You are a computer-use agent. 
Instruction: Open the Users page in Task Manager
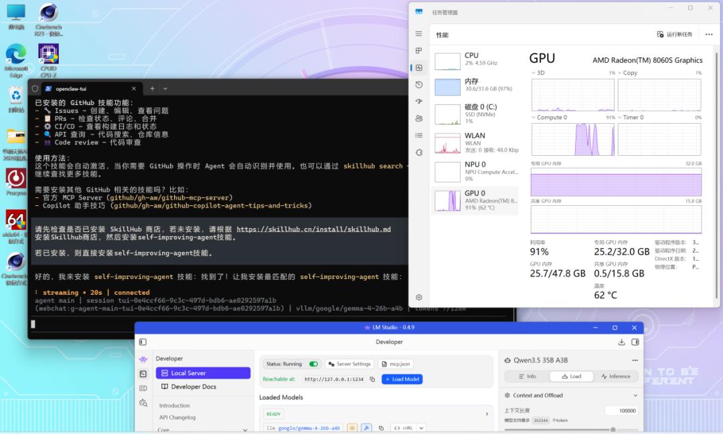(x=418, y=118)
